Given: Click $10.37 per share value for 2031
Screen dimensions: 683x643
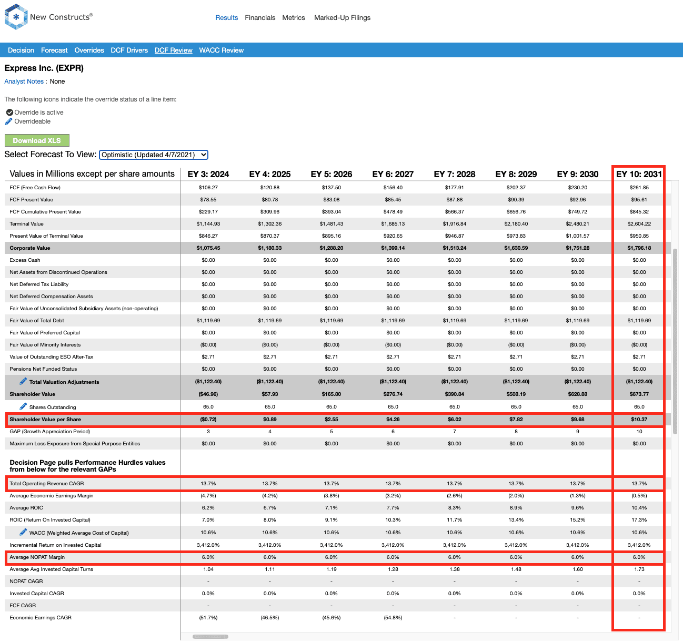Looking at the screenshot, I should pyautogui.click(x=639, y=420).
